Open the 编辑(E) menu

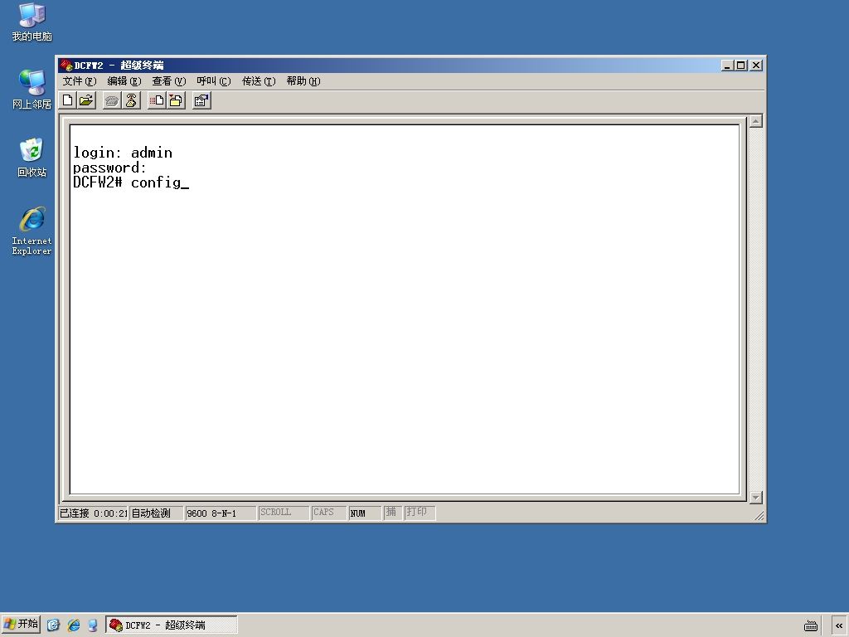pyautogui.click(x=124, y=81)
